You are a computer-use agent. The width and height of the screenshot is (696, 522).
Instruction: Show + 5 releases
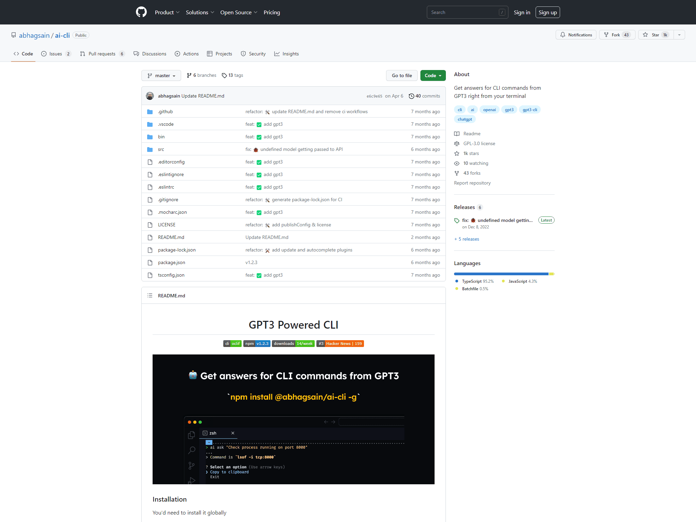(467, 239)
